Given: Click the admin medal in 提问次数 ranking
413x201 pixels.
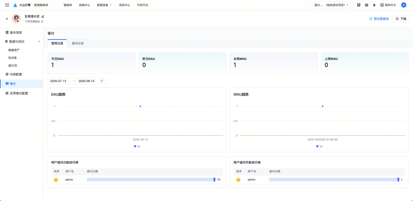Looking at the screenshot, I should tap(56, 180).
